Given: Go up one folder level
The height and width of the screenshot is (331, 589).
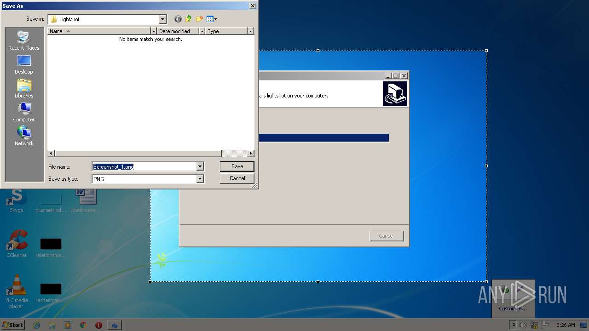Looking at the screenshot, I should click(x=188, y=19).
